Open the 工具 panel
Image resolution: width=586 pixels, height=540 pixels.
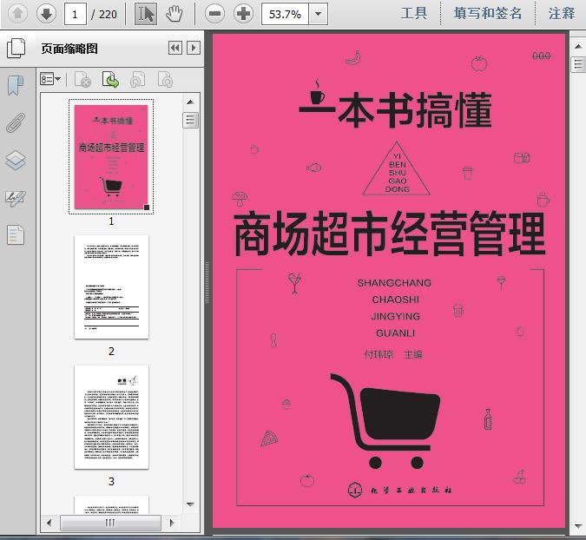coord(414,13)
